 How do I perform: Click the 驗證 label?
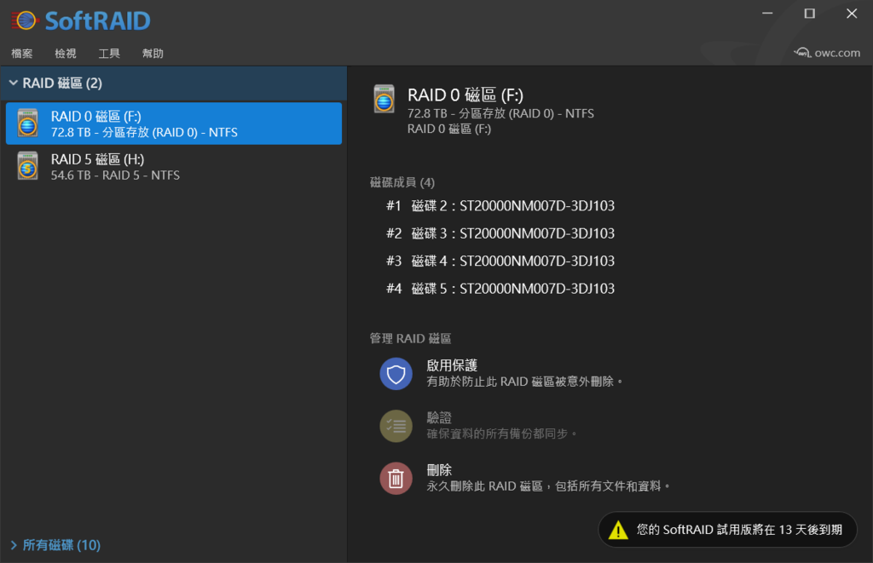coord(439,418)
